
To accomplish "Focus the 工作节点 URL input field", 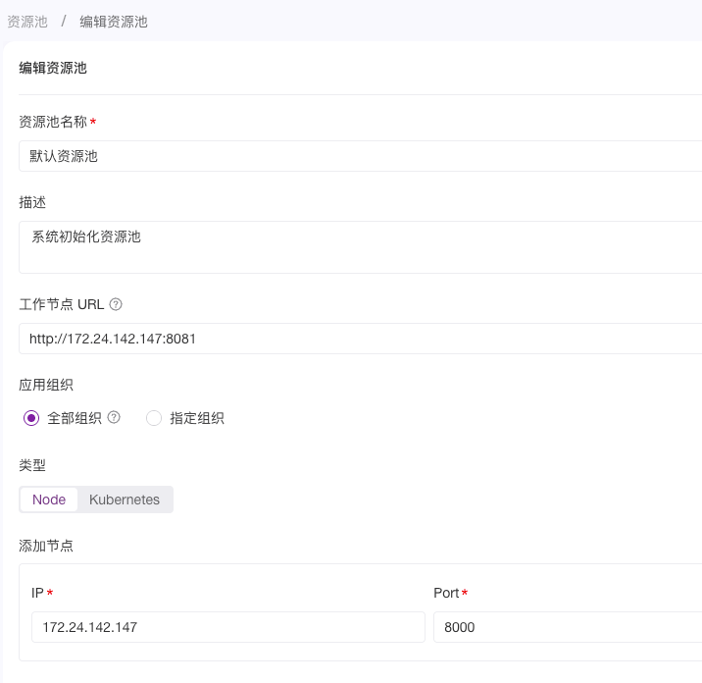I will tap(361, 339).
